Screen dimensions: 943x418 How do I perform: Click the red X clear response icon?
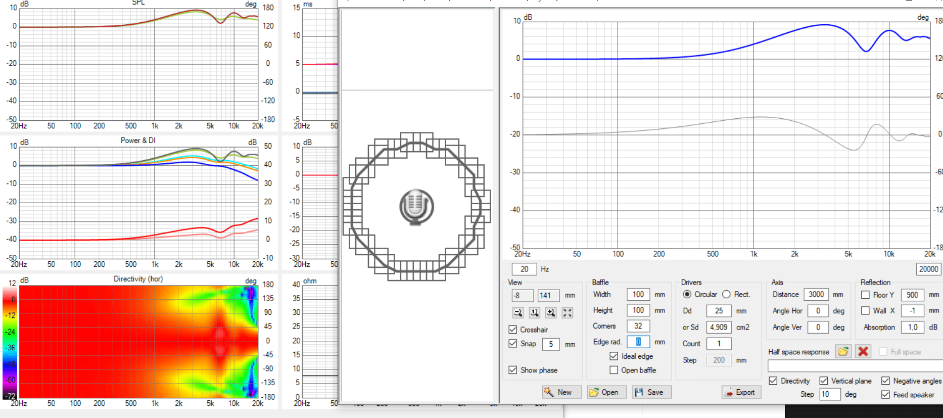pyautogui.click(x=863, y=351)
